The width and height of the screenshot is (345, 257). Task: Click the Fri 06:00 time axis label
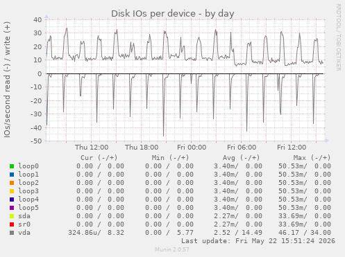click(x=242, y=148)
